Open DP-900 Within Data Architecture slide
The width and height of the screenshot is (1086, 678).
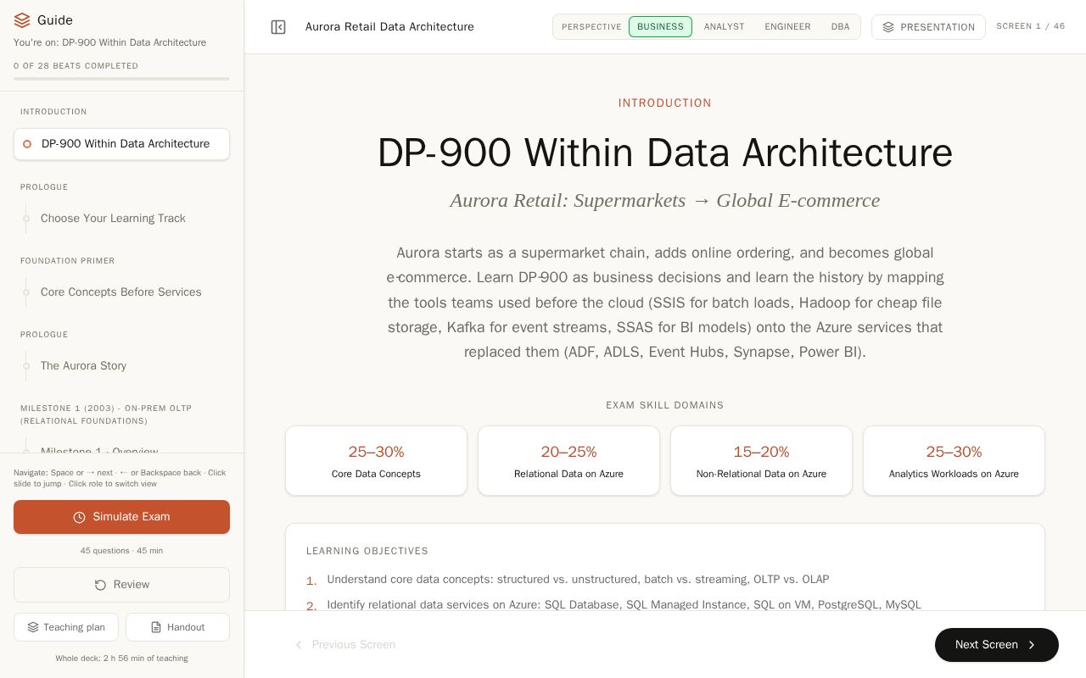121,144
